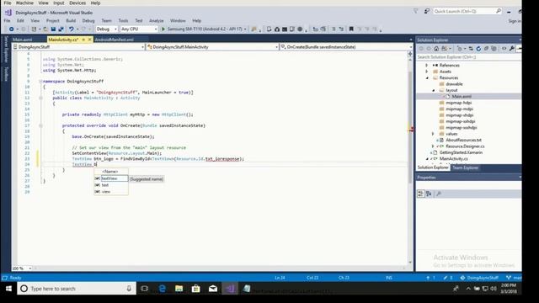The width and height of the screenshot is (539, 303).
Task: Open Microsoft Edge from the taskbar
Action: (162, 289)
